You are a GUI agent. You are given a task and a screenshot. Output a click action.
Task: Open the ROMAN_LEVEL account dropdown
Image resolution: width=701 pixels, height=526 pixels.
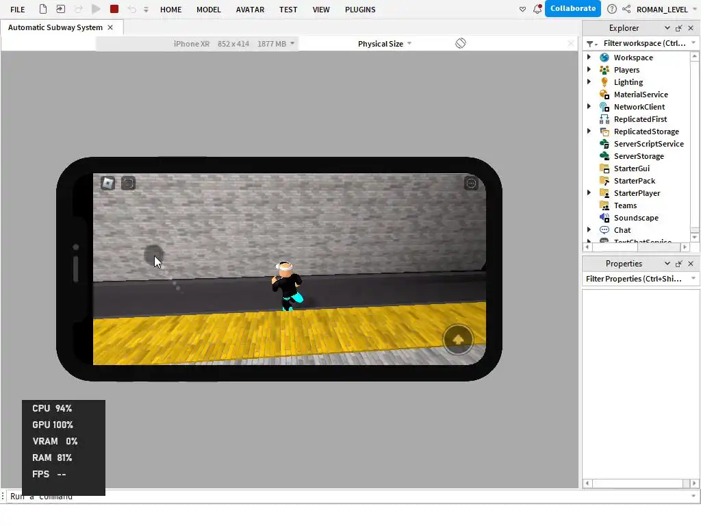tap(666, 10)
